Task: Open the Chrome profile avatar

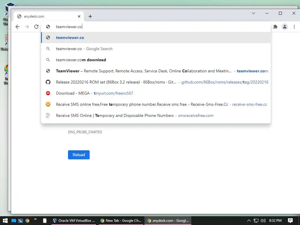Action: (285, 27)
